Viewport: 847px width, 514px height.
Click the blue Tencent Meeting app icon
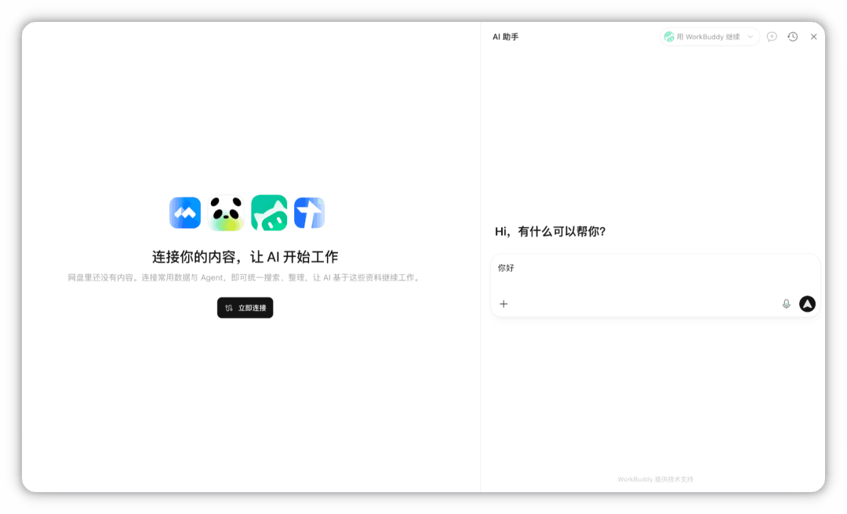coord(185,212)
